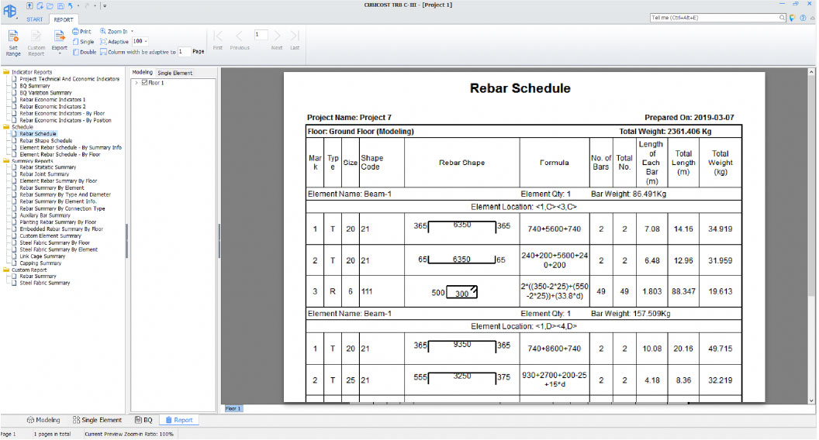Open Rebar Shape Schedule report
This screenshot has width=819, height=440.
click(45, 140)
